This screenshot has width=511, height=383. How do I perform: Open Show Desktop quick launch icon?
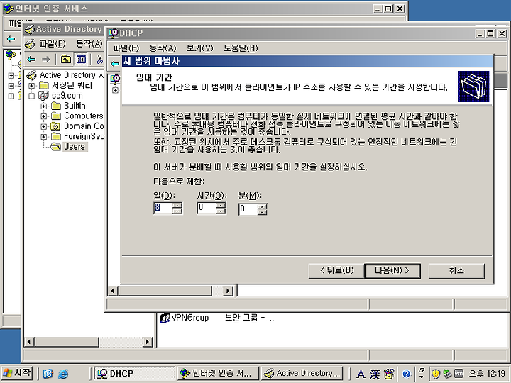48,374
